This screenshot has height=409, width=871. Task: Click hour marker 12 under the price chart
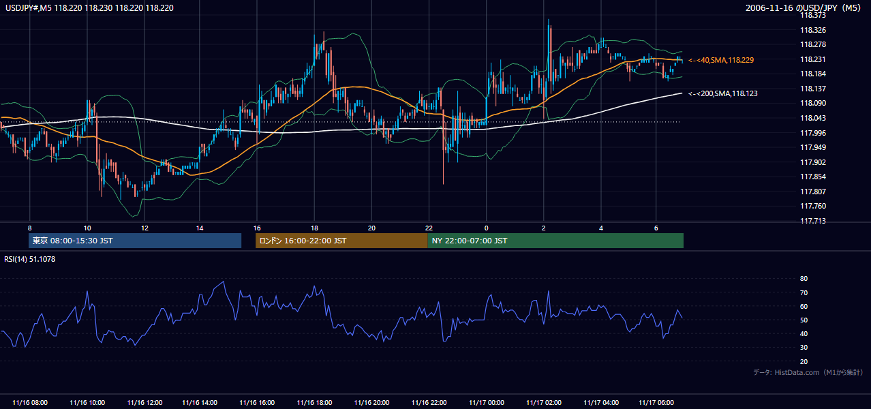(144, 228)
